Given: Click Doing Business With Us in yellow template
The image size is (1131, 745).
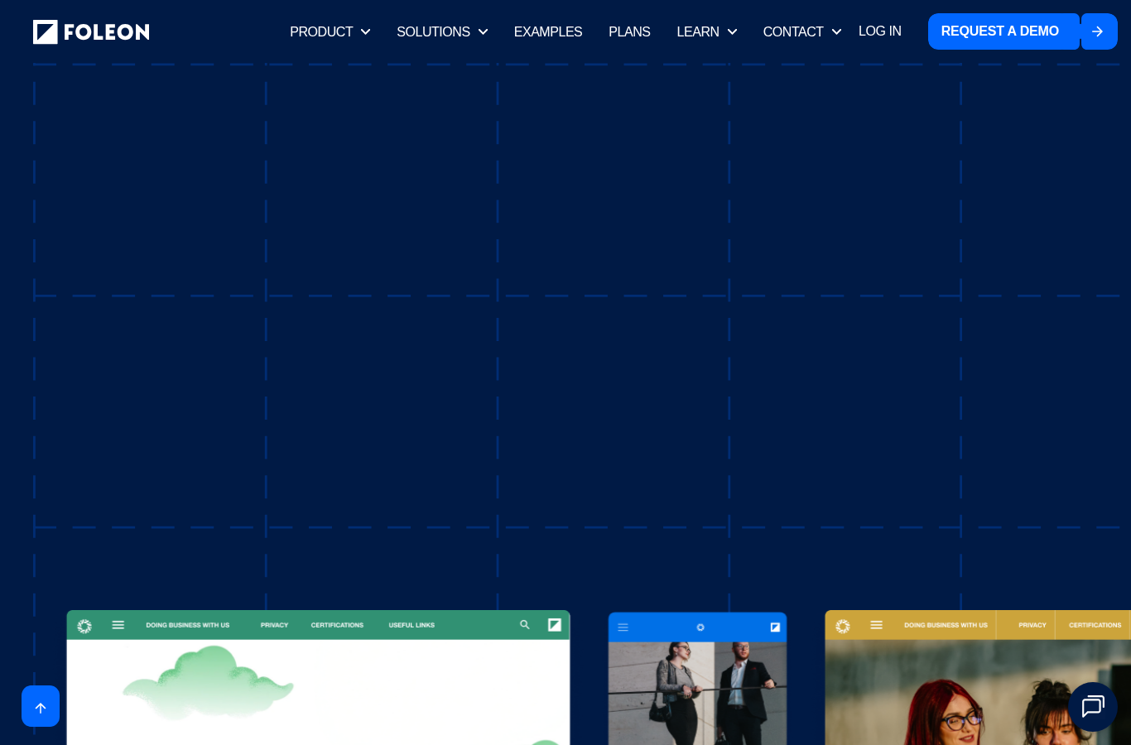Looking at the screenshot, I should pyautogui.click(x=946, y=625).
